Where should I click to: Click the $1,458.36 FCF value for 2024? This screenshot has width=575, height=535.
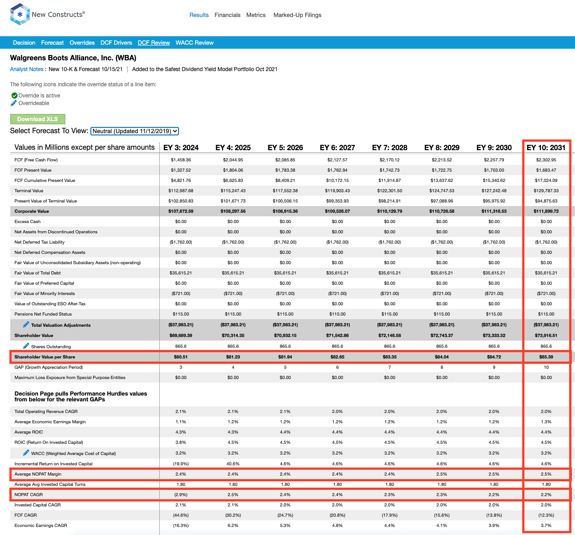point(181,160)
